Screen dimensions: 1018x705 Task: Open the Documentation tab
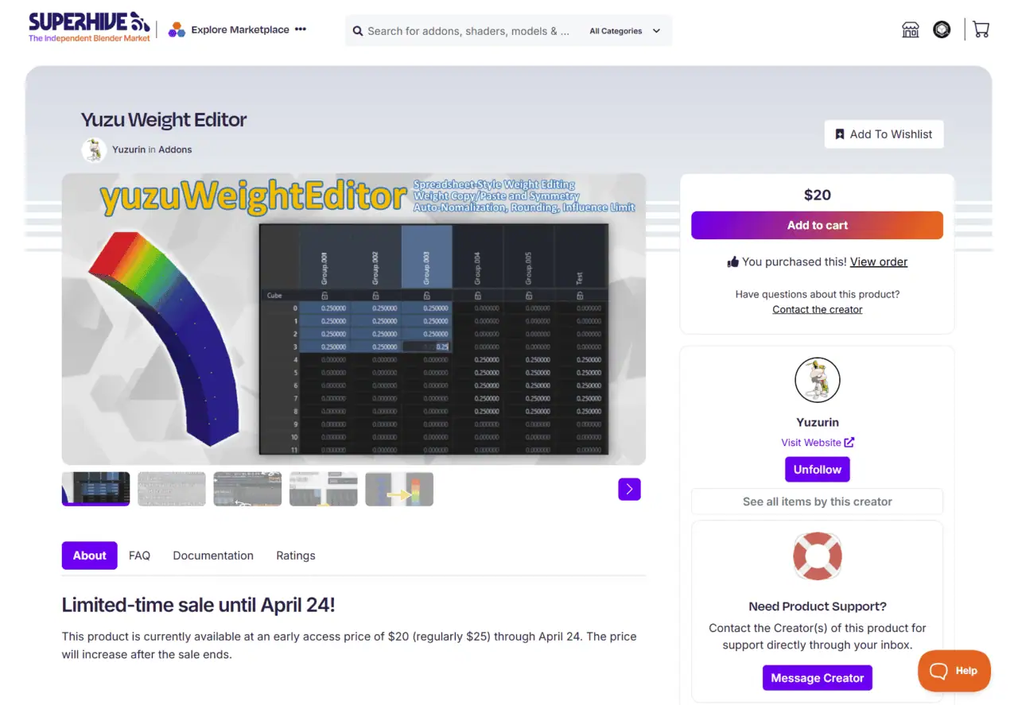pyautogui.click(x=213, y=556)
